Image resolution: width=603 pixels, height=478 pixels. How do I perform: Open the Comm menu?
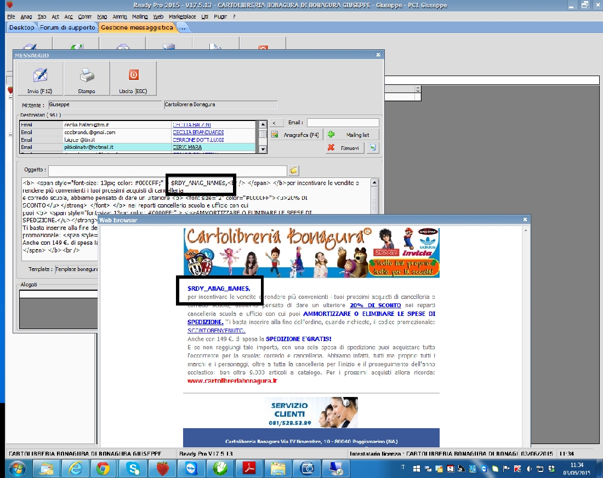pos(84,17)
